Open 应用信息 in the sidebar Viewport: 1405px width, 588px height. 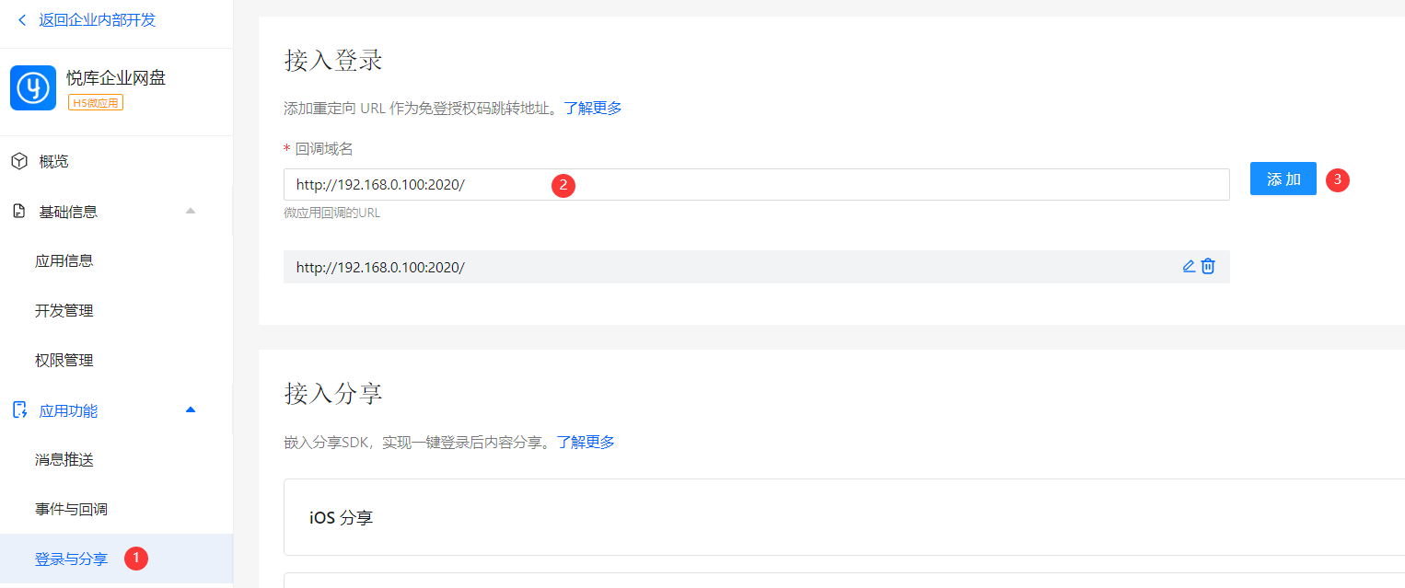[64, 261]
